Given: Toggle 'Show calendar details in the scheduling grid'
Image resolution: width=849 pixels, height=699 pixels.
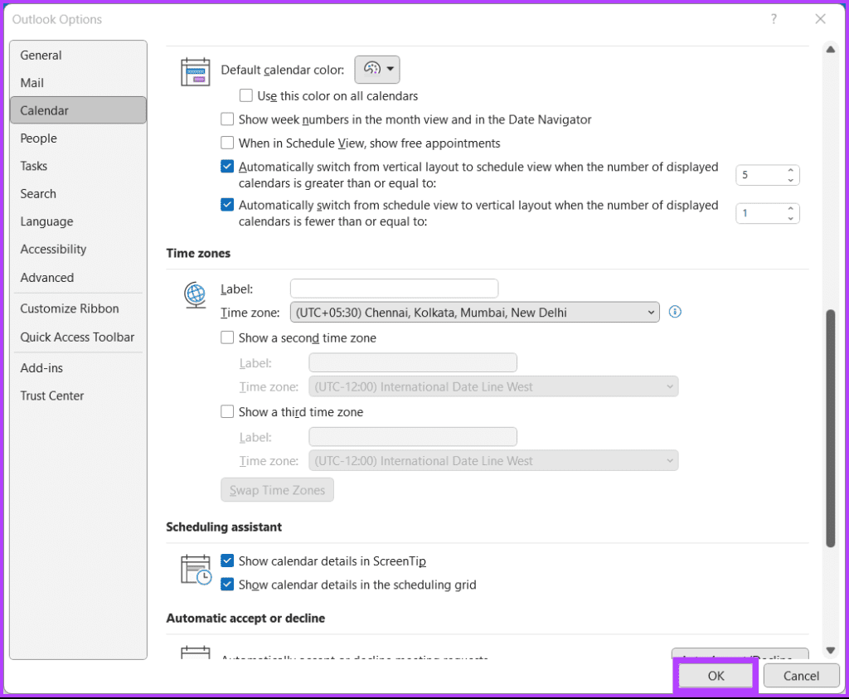Looking at the screenshot, I should pos(227,585).
